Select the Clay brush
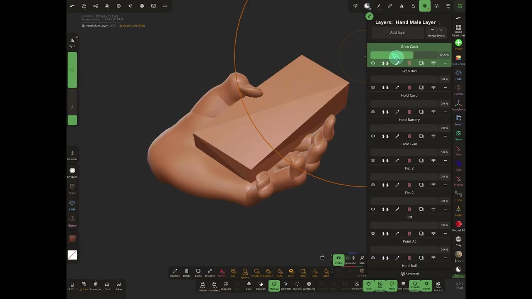532x299 pixels. (458, 241)
